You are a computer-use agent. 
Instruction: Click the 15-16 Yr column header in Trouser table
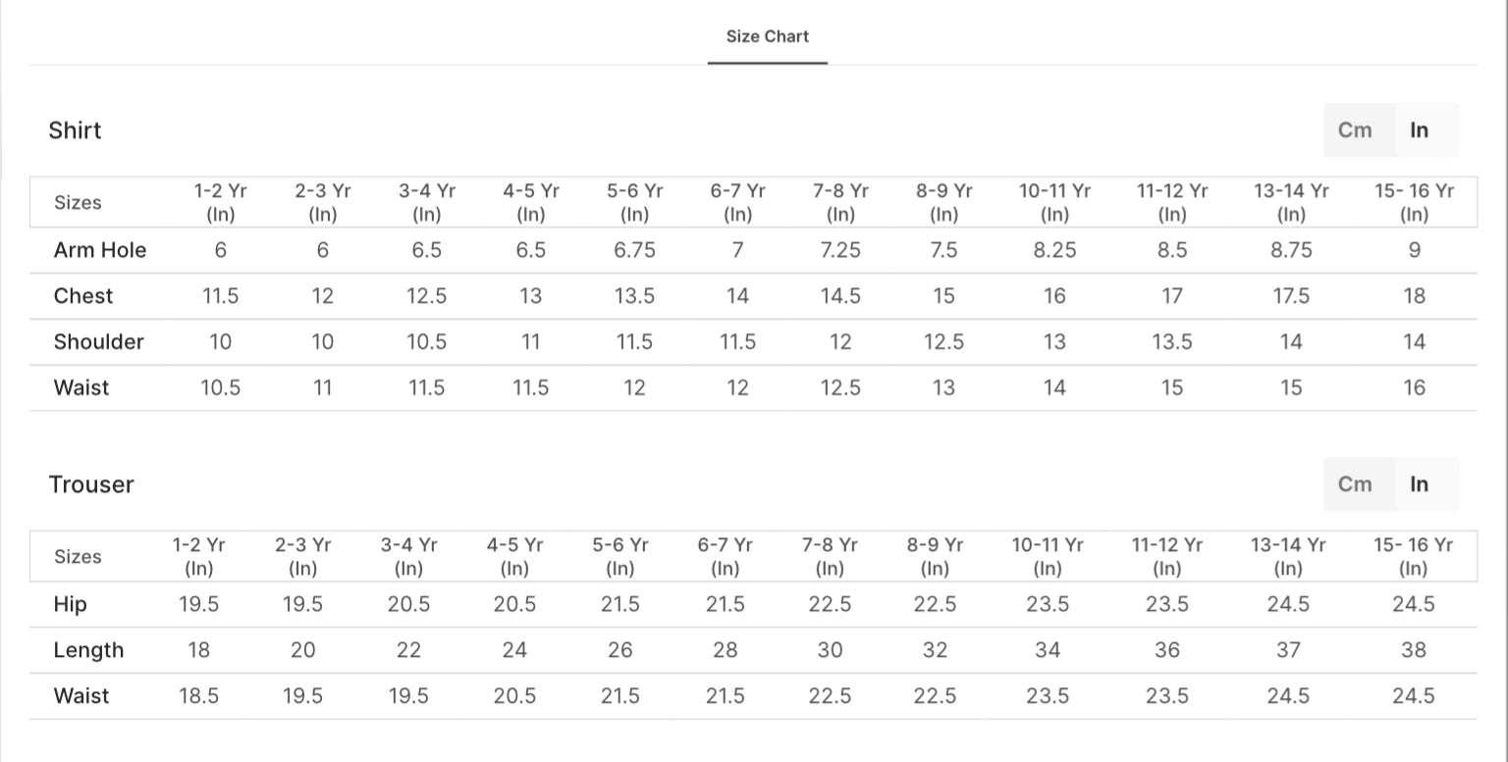(1413, 556)
